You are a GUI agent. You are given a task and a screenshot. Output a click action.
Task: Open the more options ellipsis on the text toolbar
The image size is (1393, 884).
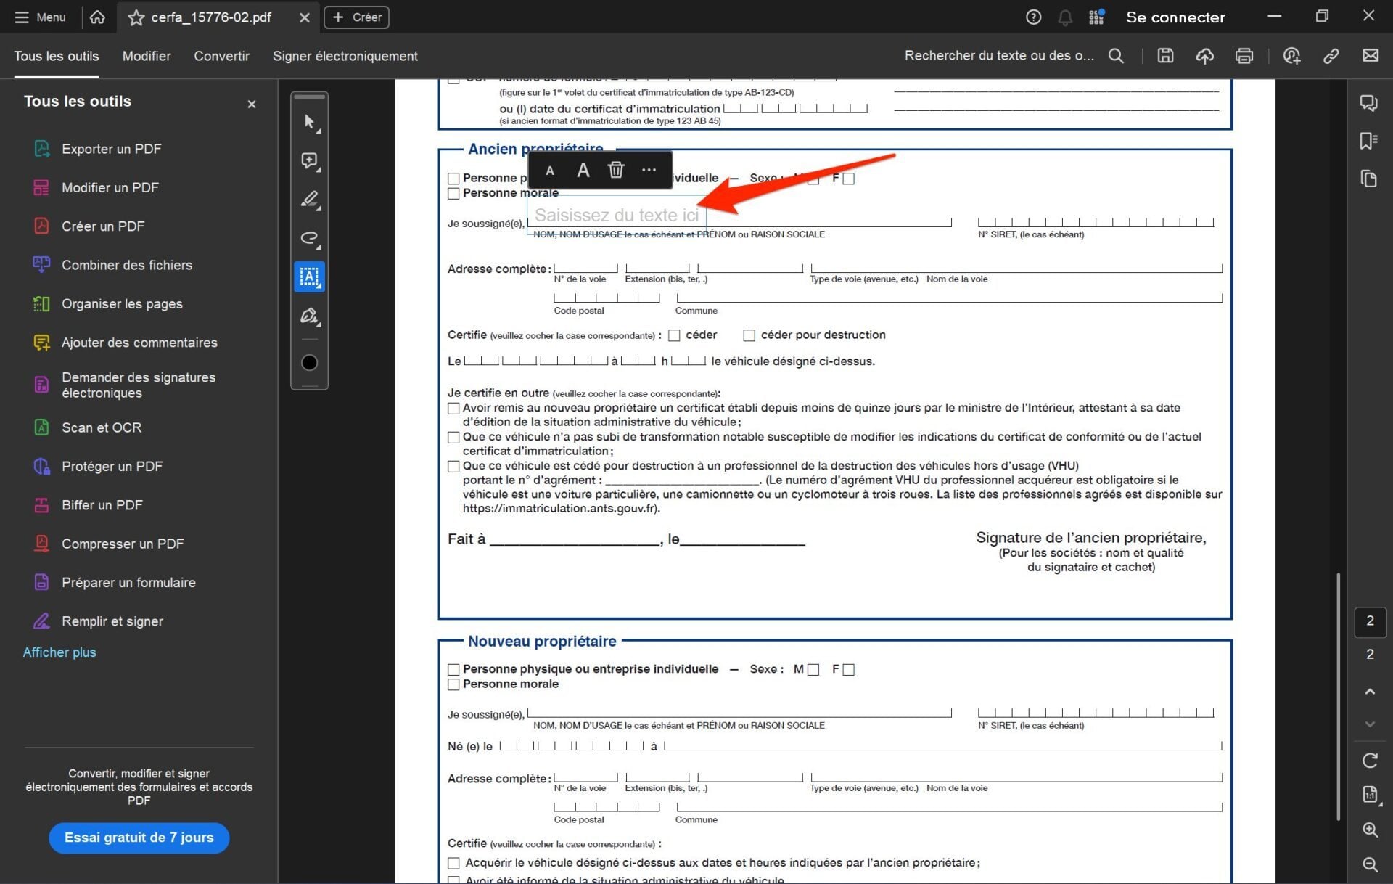tap(649, 170)
